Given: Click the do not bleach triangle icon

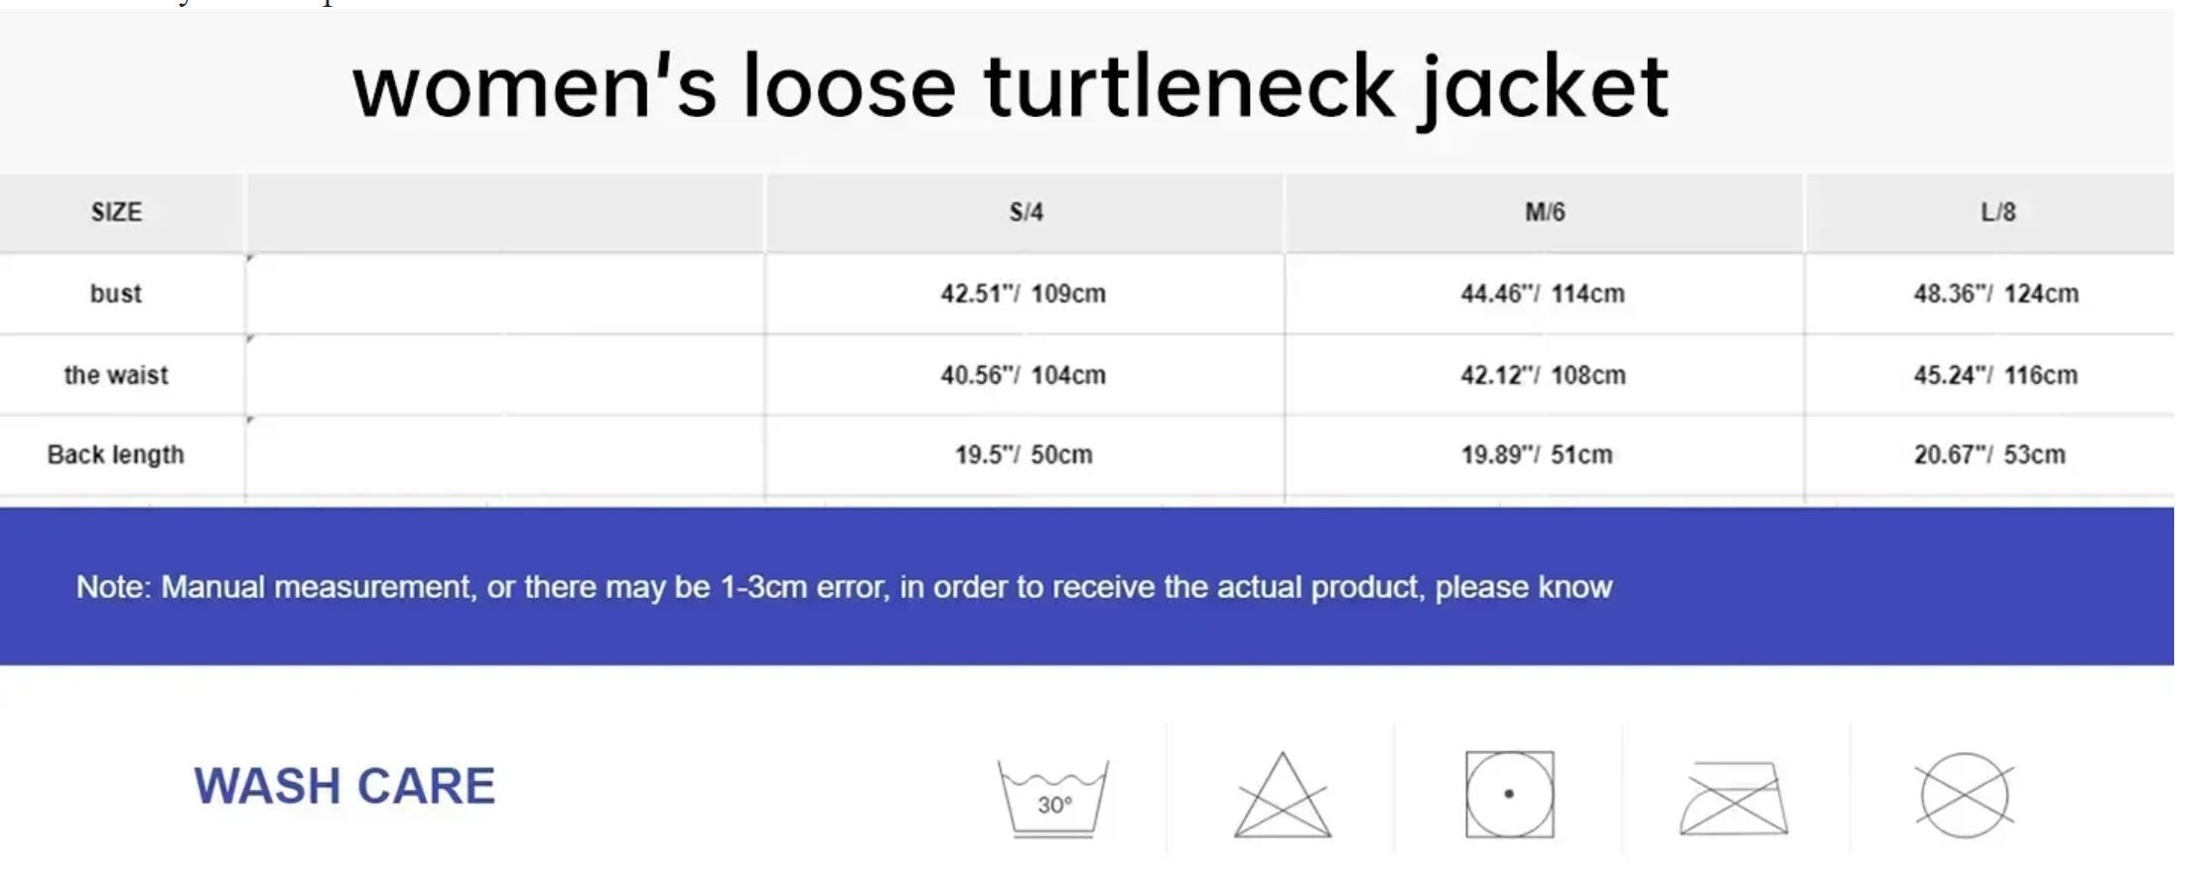Looking at the screenshot, I should tap(1282, 796).
